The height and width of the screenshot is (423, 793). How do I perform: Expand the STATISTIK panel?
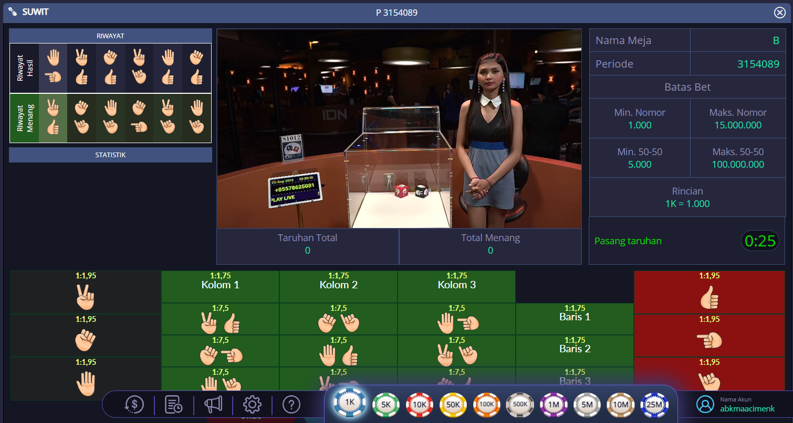[x=110, y=155]
